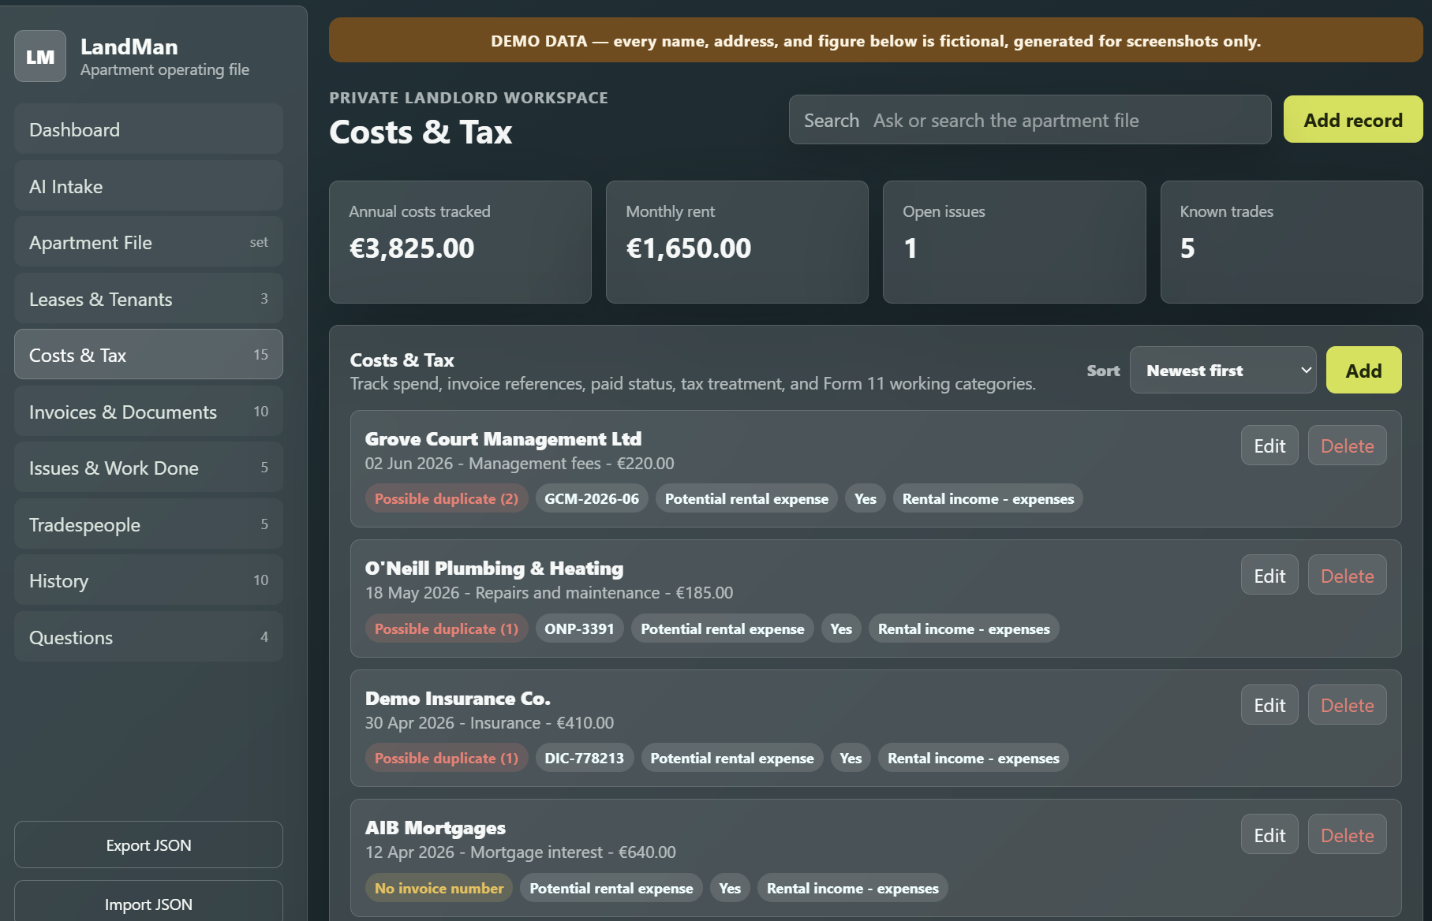Image resolution: width=1432 pixels, height=921 pixels.
Task: Edit the Demo Insurance Co. entry
Action: tap(1269, 705)
